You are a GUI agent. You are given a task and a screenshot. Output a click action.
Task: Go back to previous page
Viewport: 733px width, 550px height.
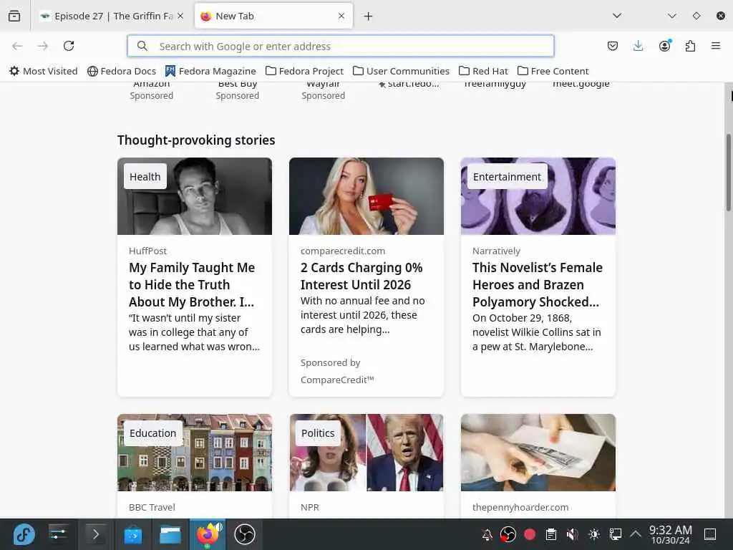coord(17,46)
